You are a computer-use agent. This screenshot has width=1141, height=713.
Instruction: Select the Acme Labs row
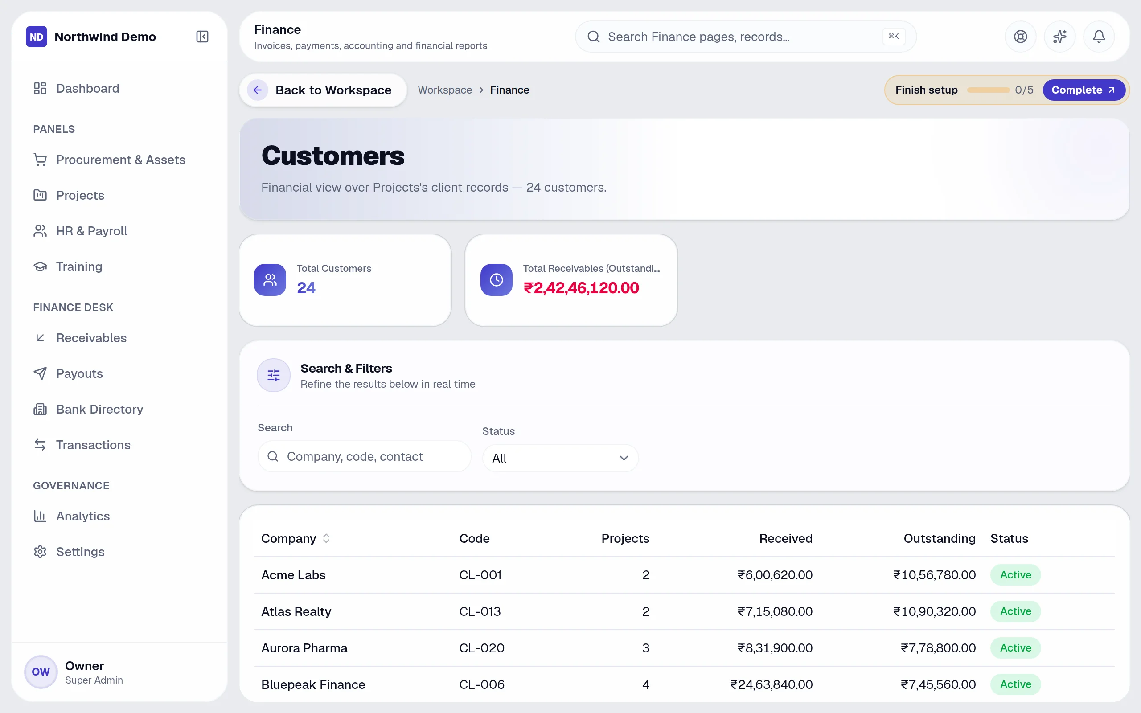pos(684,575)
